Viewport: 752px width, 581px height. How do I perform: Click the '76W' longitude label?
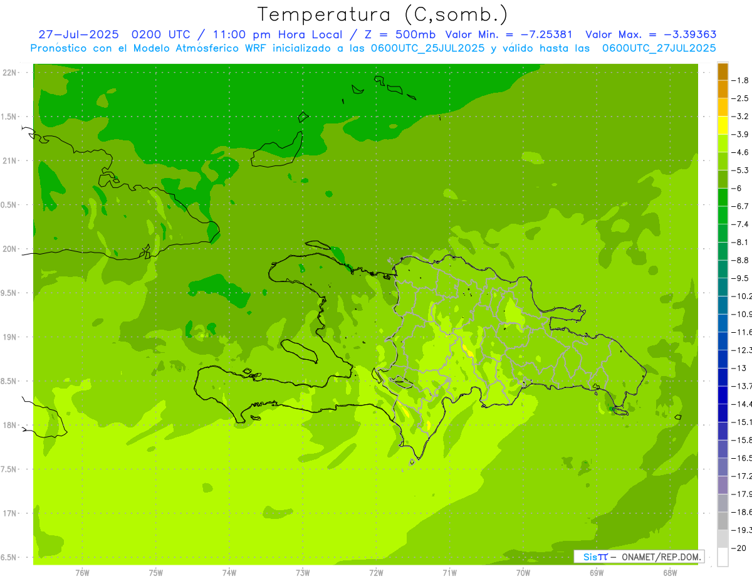click(x=82, y=573)
